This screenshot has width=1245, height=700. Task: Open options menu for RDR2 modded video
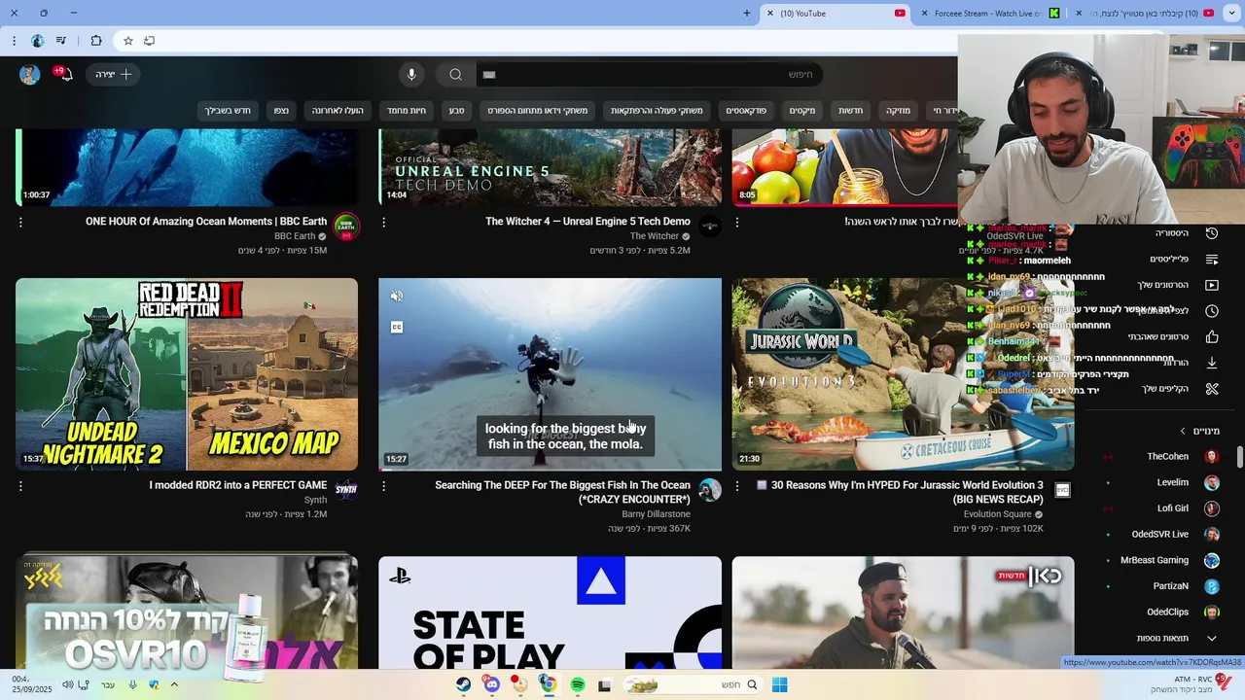20,486
